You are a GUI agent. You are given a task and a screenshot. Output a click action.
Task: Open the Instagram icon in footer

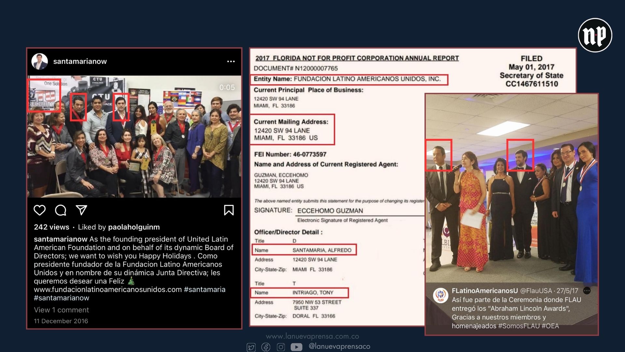(281, 347)
